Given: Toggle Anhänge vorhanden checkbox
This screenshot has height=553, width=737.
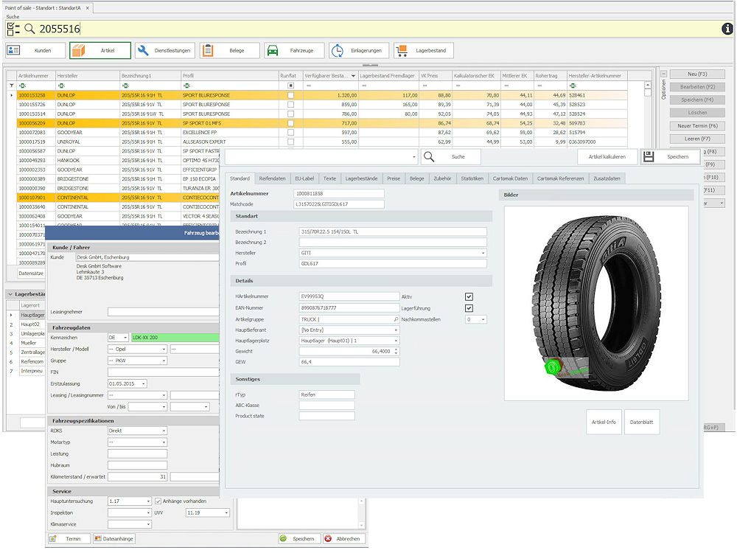Looking at the screenshot, I should (x=158, y=501).
